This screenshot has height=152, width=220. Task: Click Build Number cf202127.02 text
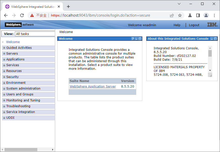point(175,56)
